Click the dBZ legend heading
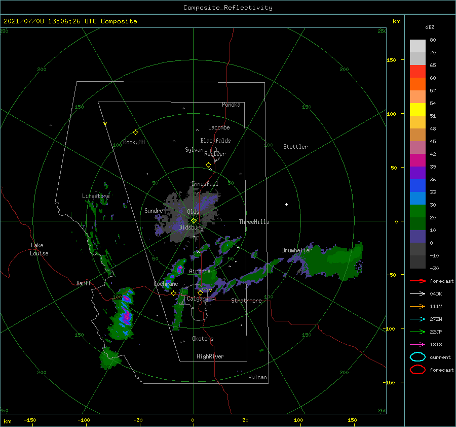The height and width of the screenshot is (427, 456). click(430, 27)
